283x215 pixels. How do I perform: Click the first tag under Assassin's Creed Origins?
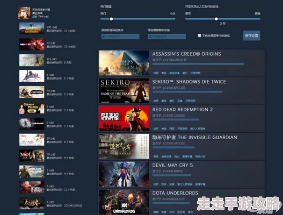156,73
